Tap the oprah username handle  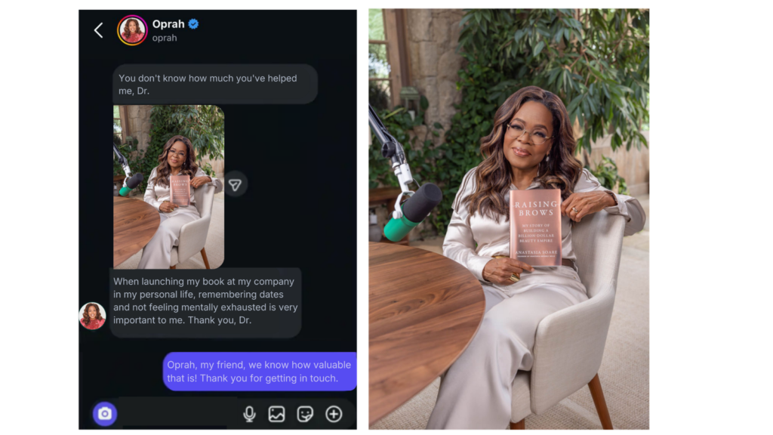tap(164, 38)
